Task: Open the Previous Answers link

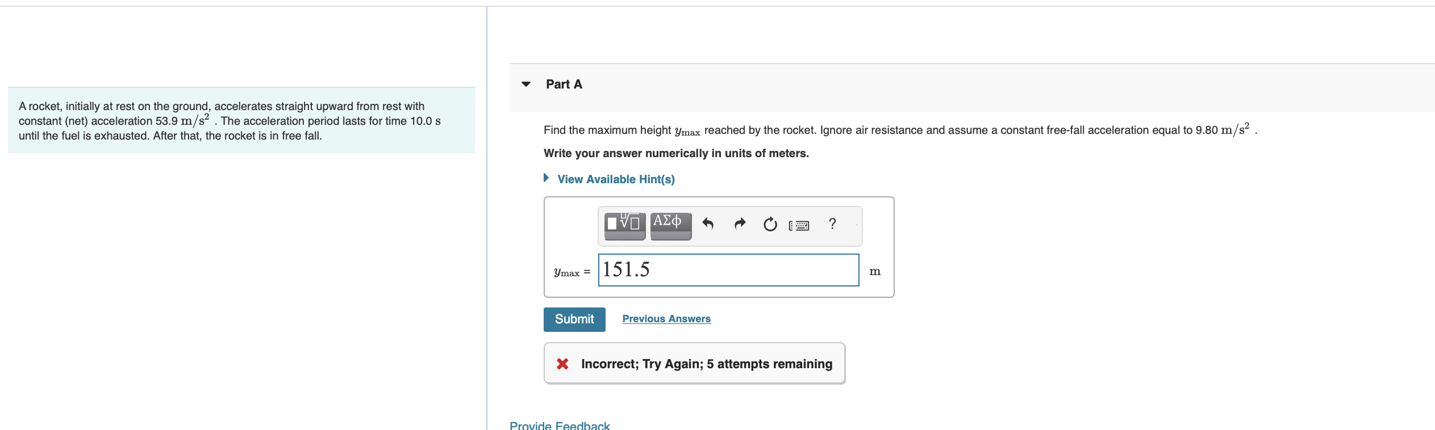Action: pyautogui.click(x=666, y=319)
